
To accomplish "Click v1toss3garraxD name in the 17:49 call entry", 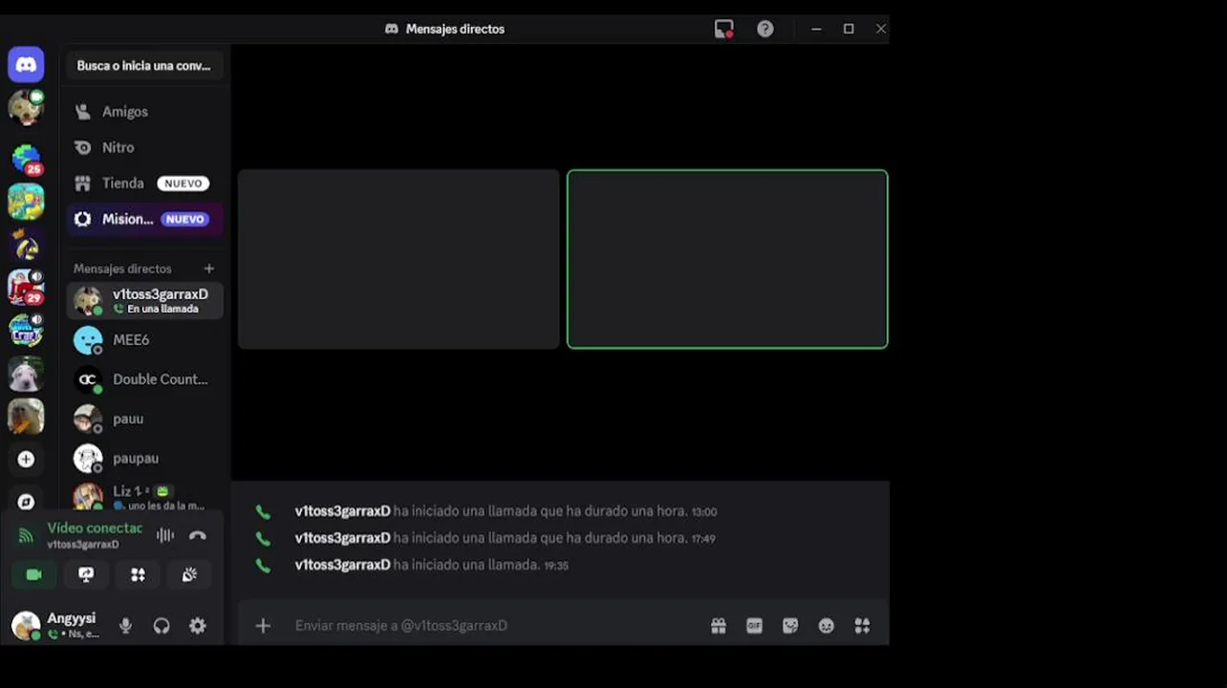I will point(343,538).
